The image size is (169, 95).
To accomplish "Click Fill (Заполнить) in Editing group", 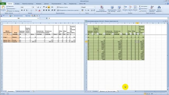I will (x=143, y=9).
